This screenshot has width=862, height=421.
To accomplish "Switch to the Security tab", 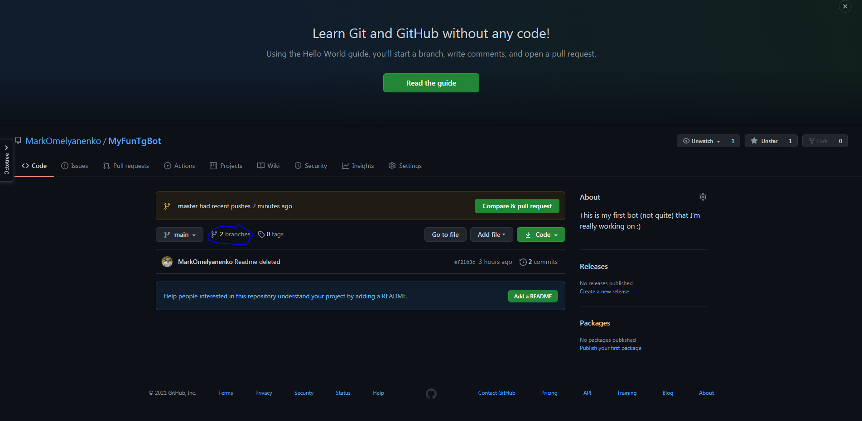I will 311,166.
